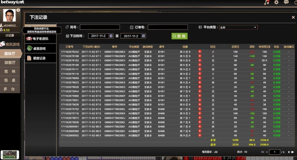Close the 下注记录 dialog
The width and height of the screenshot is (297, 160).
click(293, 18)
